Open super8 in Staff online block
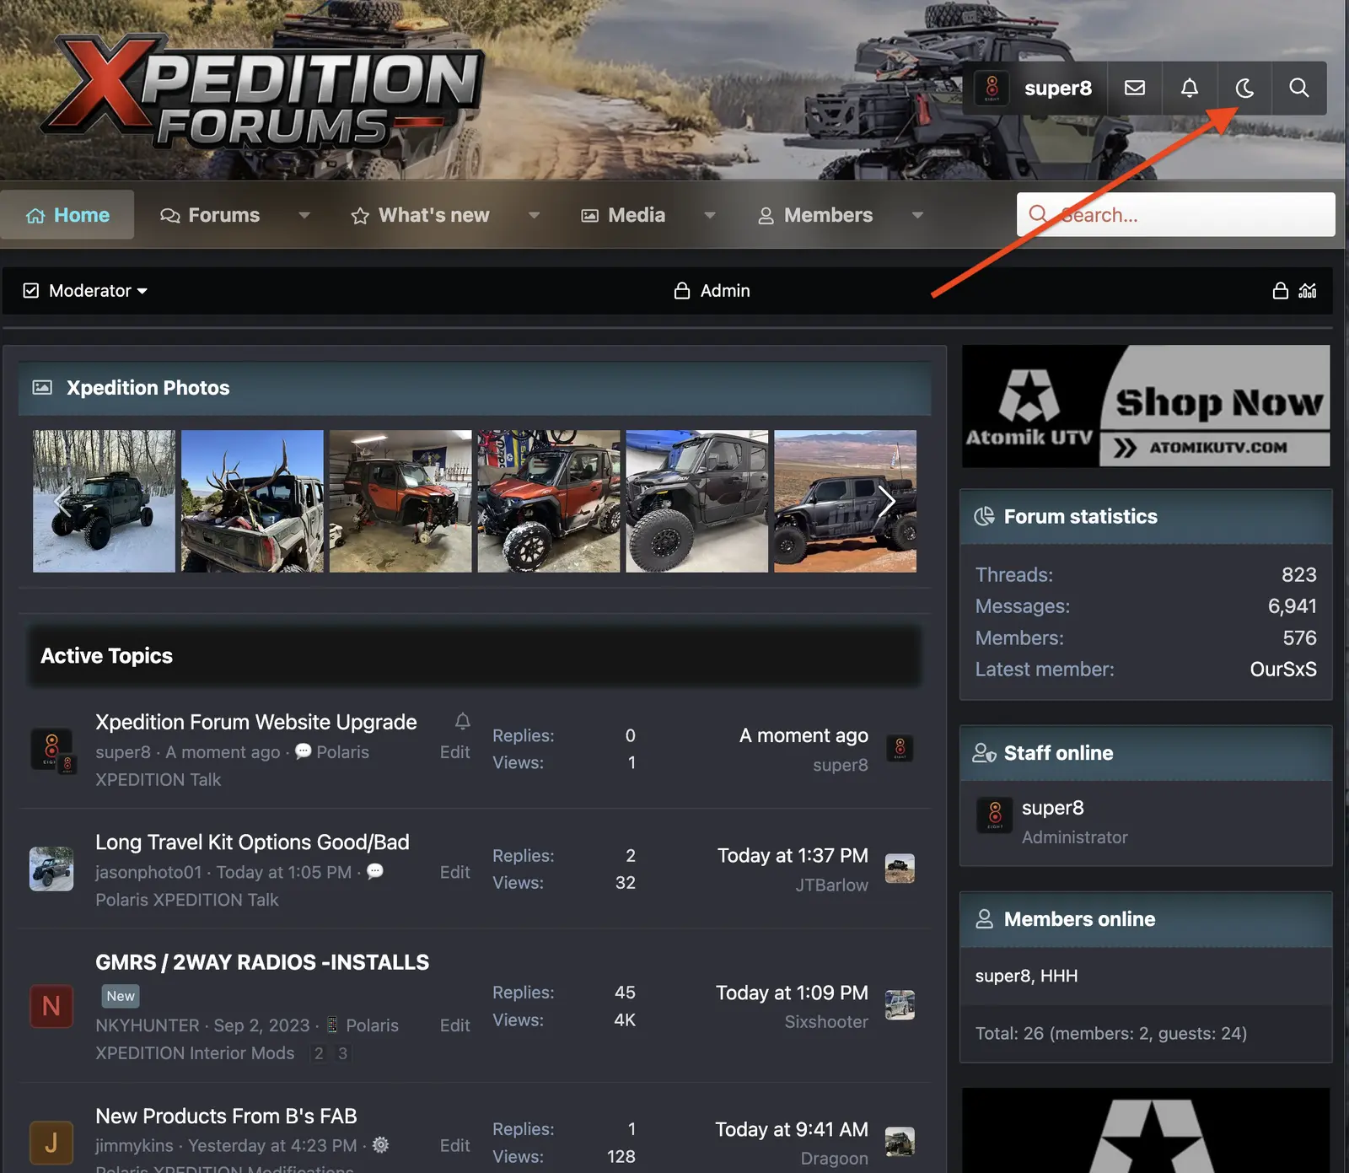This screenshot has width=1349, height=1173. (x=1053, y=808)
